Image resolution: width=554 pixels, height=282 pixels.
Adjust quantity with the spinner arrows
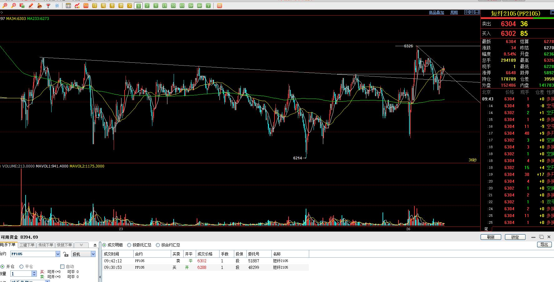coord(34,274)
